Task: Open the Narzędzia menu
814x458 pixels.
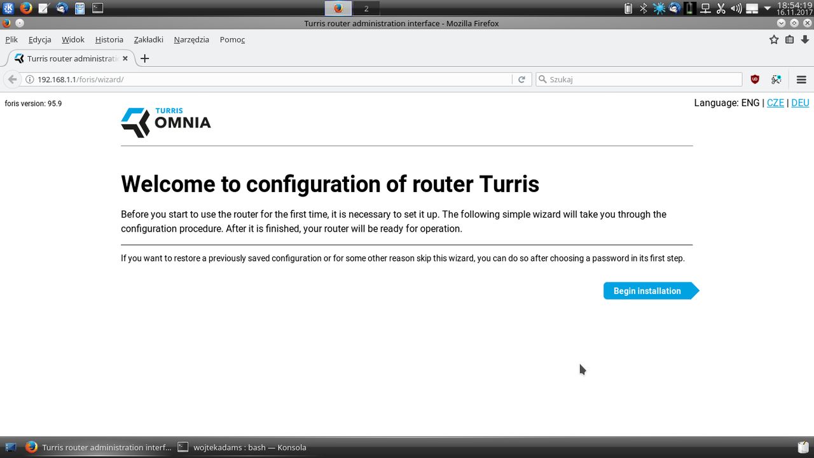Action: (x=191, y=39)
